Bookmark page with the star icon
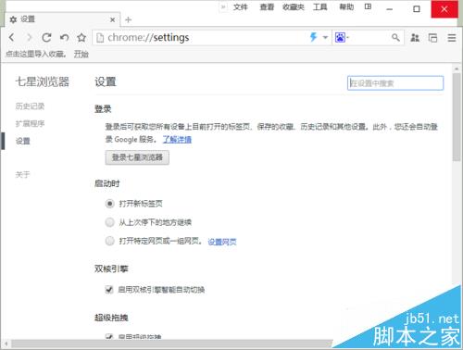Image resolution: width=463 pixels, height=350 pixels. 81,38
